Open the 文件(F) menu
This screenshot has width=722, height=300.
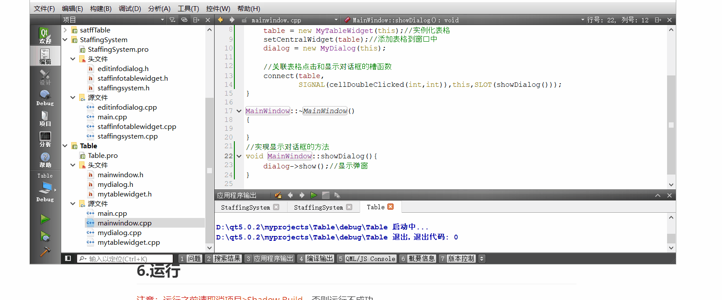pos(44,8)
